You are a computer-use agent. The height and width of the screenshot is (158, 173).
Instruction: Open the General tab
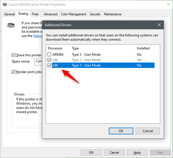pyautogui.click(x=9, y=14)
